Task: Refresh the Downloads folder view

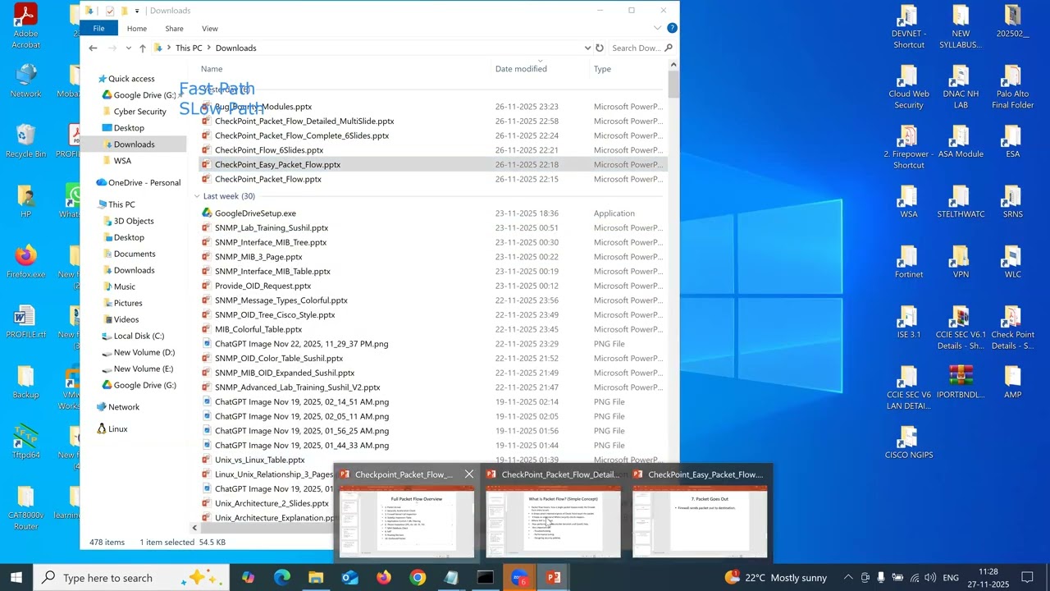Action: tap(600, 48)
